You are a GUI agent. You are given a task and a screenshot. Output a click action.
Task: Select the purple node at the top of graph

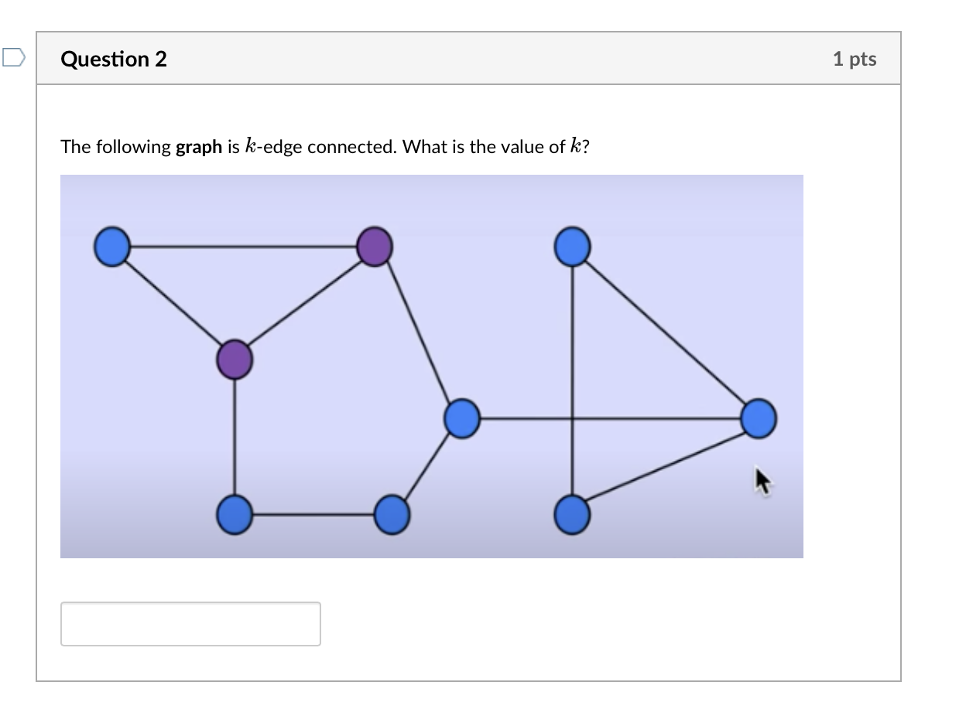pyautogui.click(x=374, y=247)
